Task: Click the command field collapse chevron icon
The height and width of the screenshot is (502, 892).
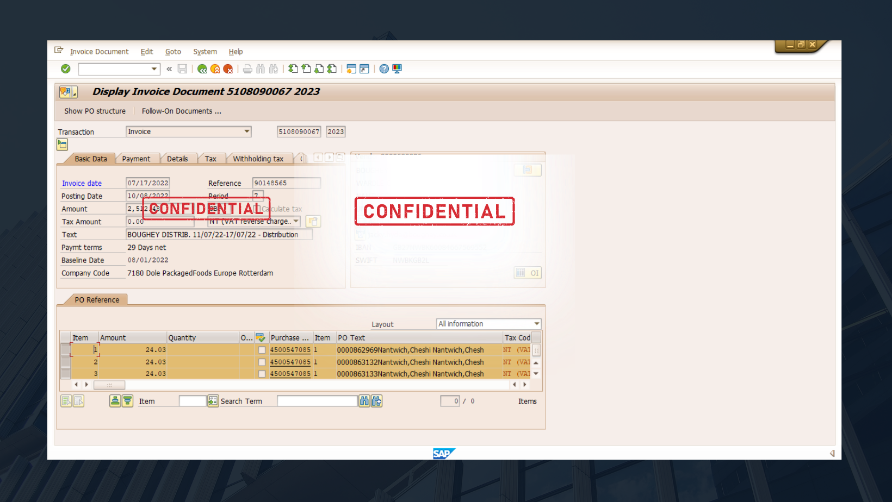Action: [169, 69]
